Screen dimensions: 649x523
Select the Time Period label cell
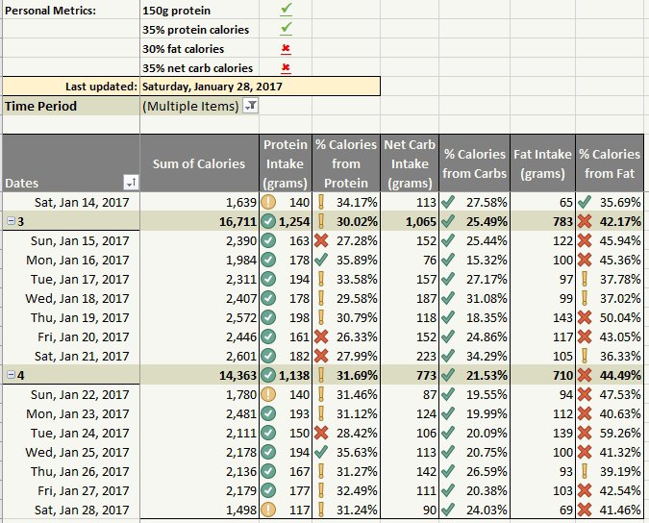pos(71,106)
